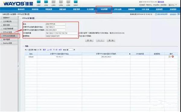Click the blue link after firmware version
This screenshot has width=181, height=112.
click(161, 2)
